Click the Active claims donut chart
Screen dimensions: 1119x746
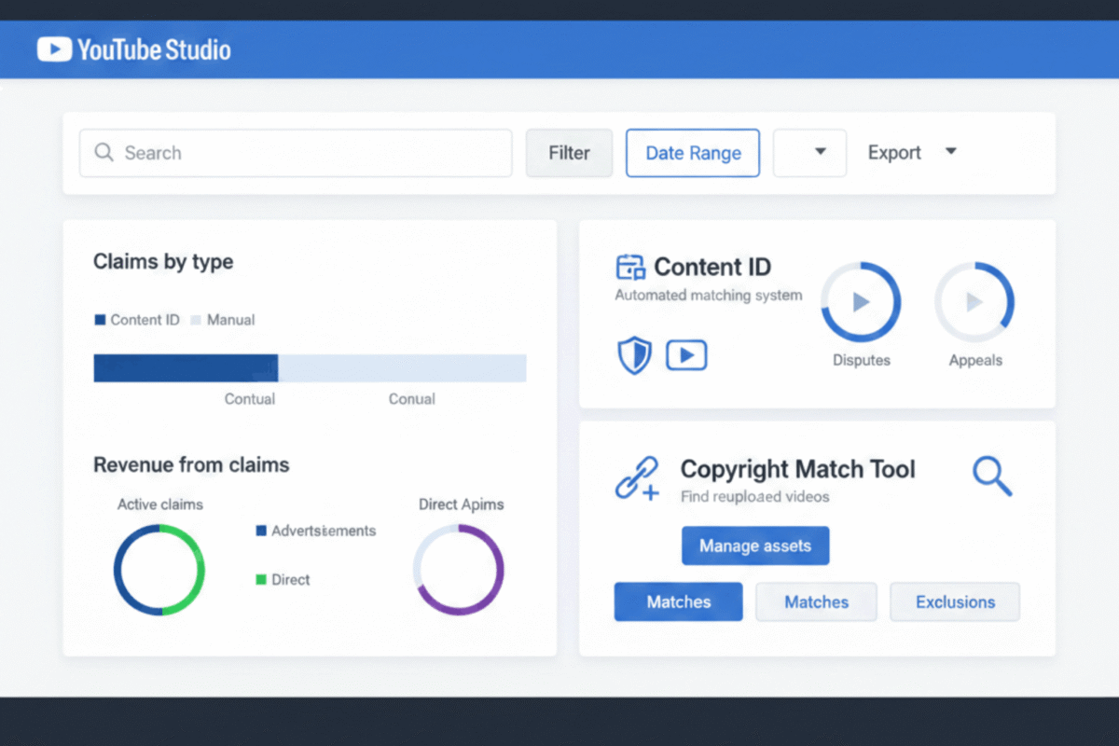click(x=159, y=570)
